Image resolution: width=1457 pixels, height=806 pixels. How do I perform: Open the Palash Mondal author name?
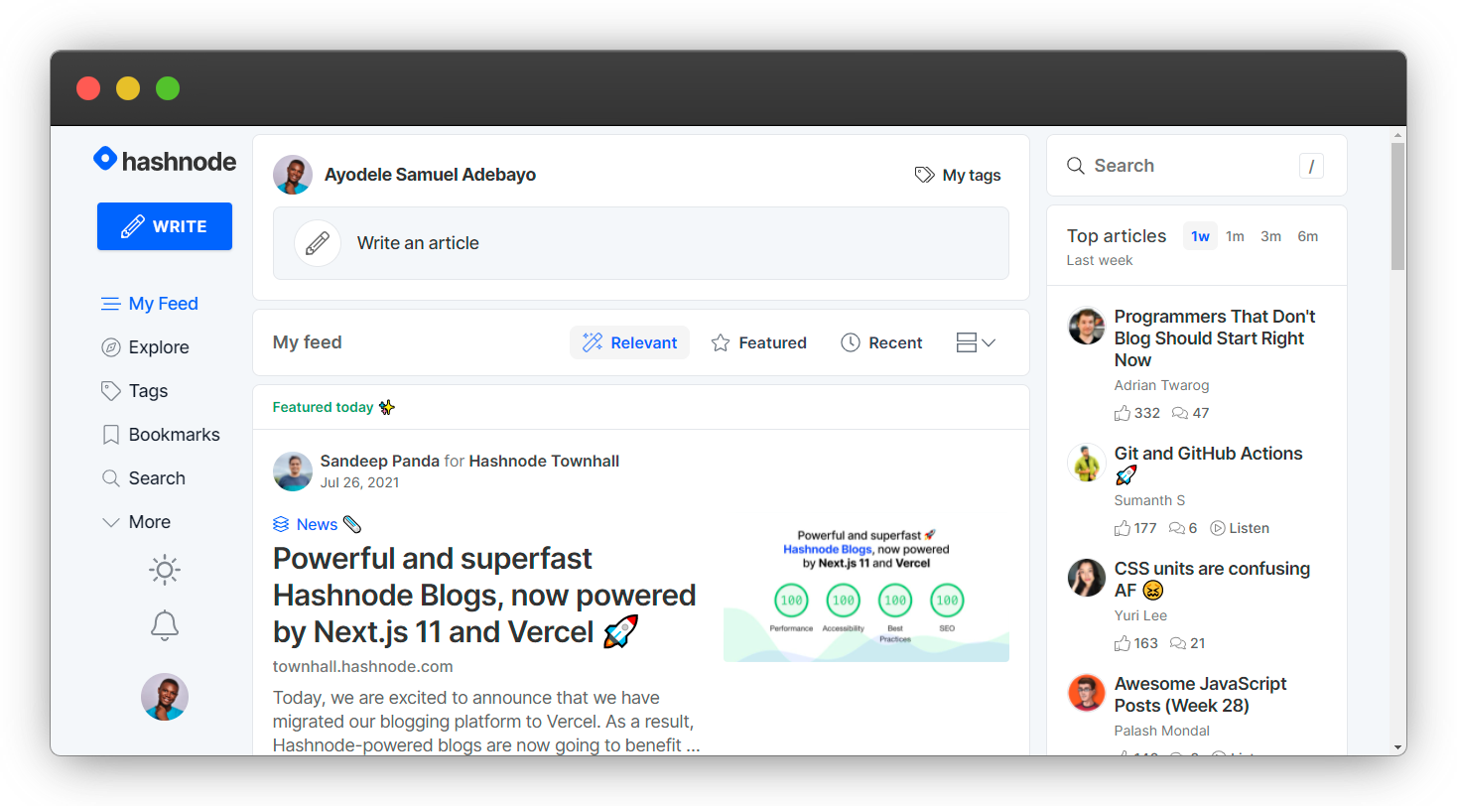pyautogui.click(x=1162, y=731)
